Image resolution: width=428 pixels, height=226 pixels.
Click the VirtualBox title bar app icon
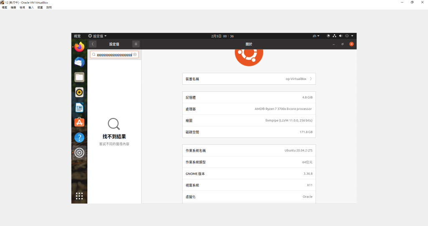point(2,3)
